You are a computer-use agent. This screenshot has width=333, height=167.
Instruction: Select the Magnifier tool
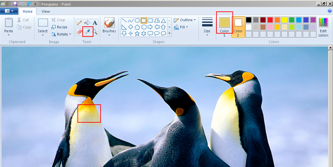tap(95, 32)
